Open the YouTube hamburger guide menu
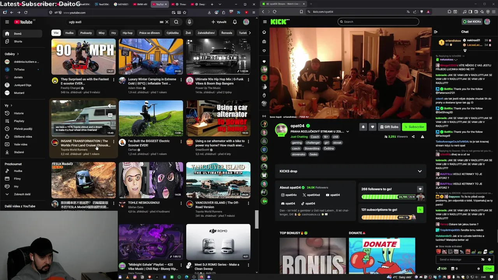 [x=7, y=22]
